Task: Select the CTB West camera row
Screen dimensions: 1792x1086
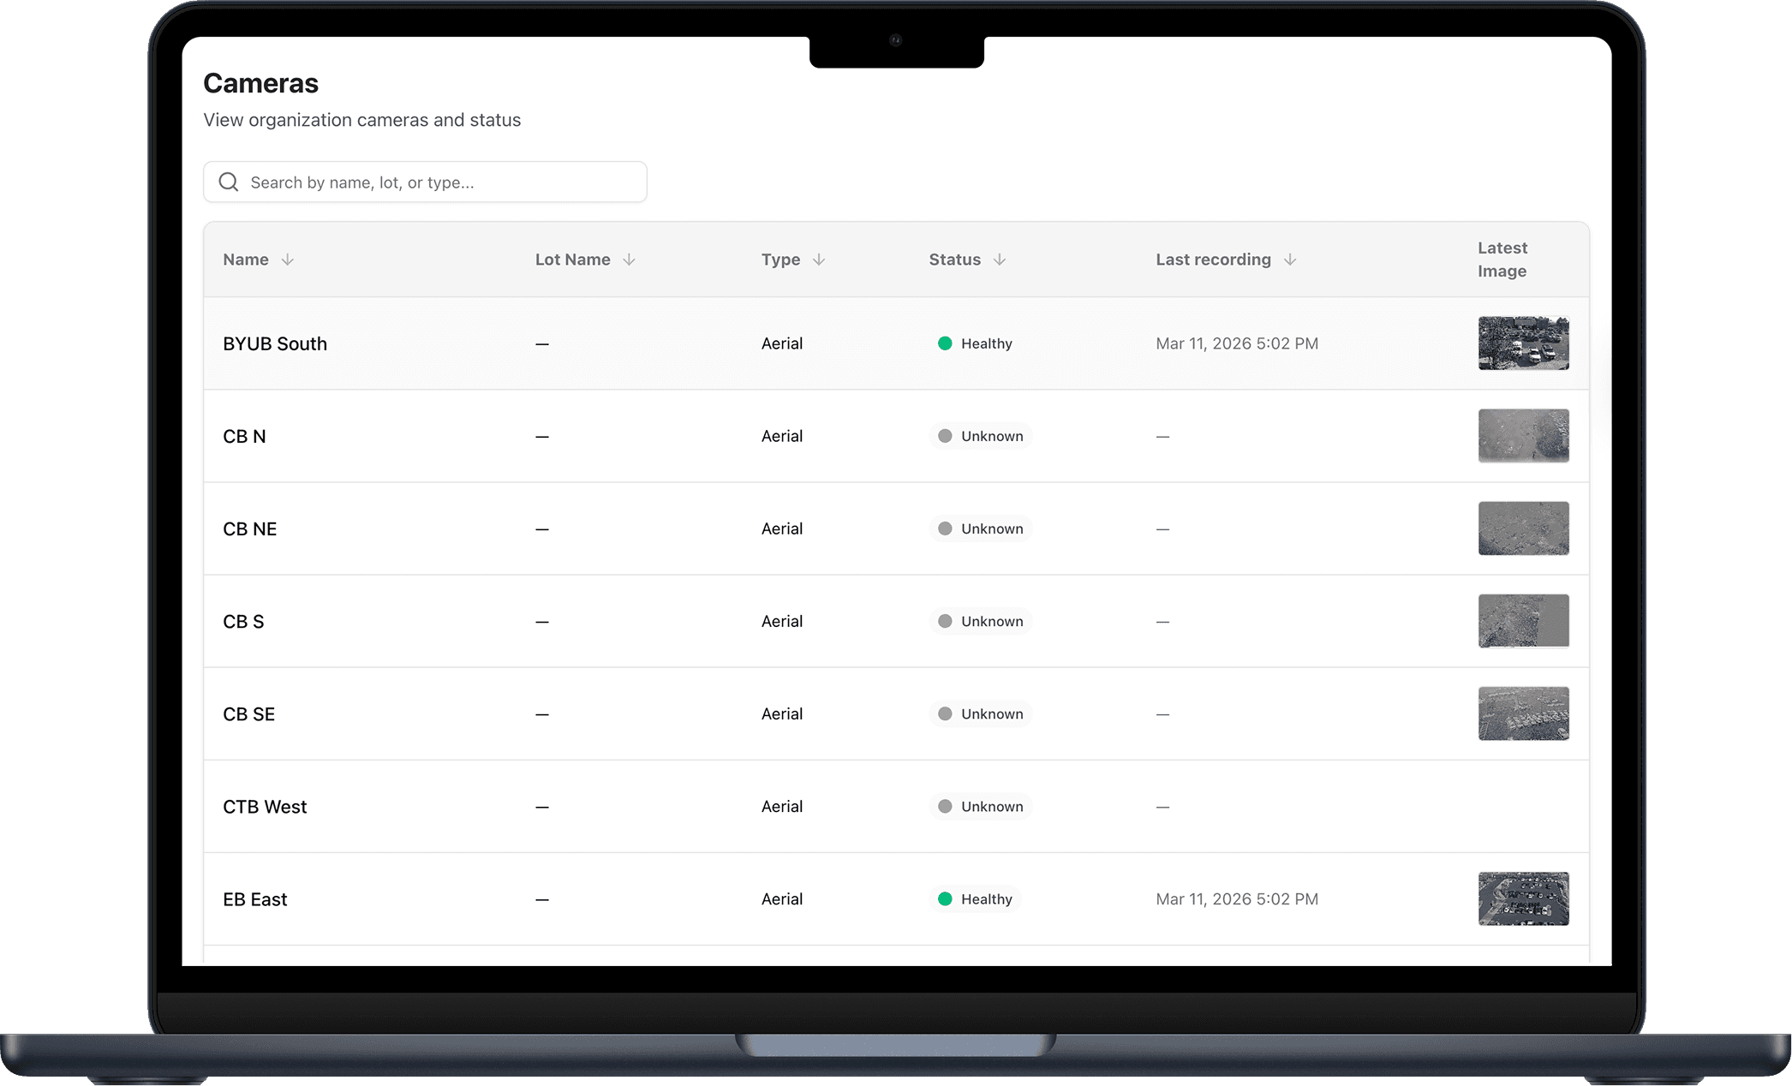Action: (265, 807)
